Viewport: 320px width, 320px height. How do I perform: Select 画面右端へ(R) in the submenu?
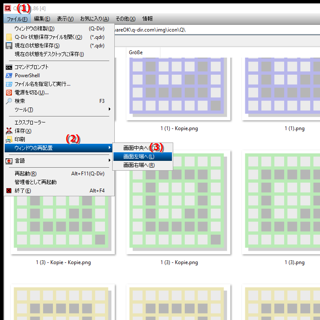pos(143,165)
